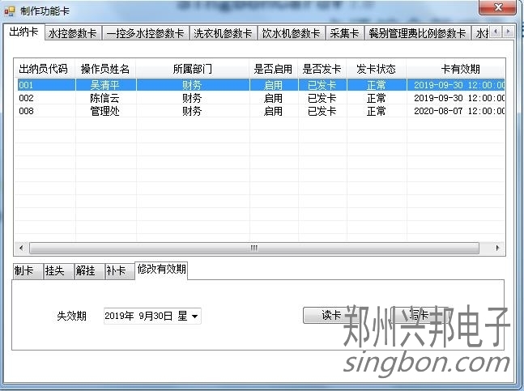The width and height of the screenshot is (524, 391).
Task: Switch to the 水控参数卡 tab
Action: coord(72,34)
